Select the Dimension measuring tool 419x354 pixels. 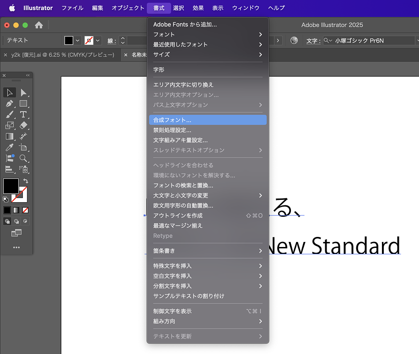click(23, 136)
